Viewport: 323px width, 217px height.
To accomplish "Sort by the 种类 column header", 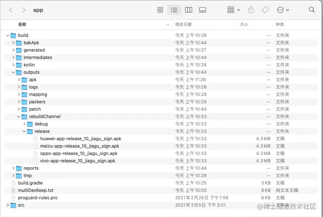I will point(280,24).
